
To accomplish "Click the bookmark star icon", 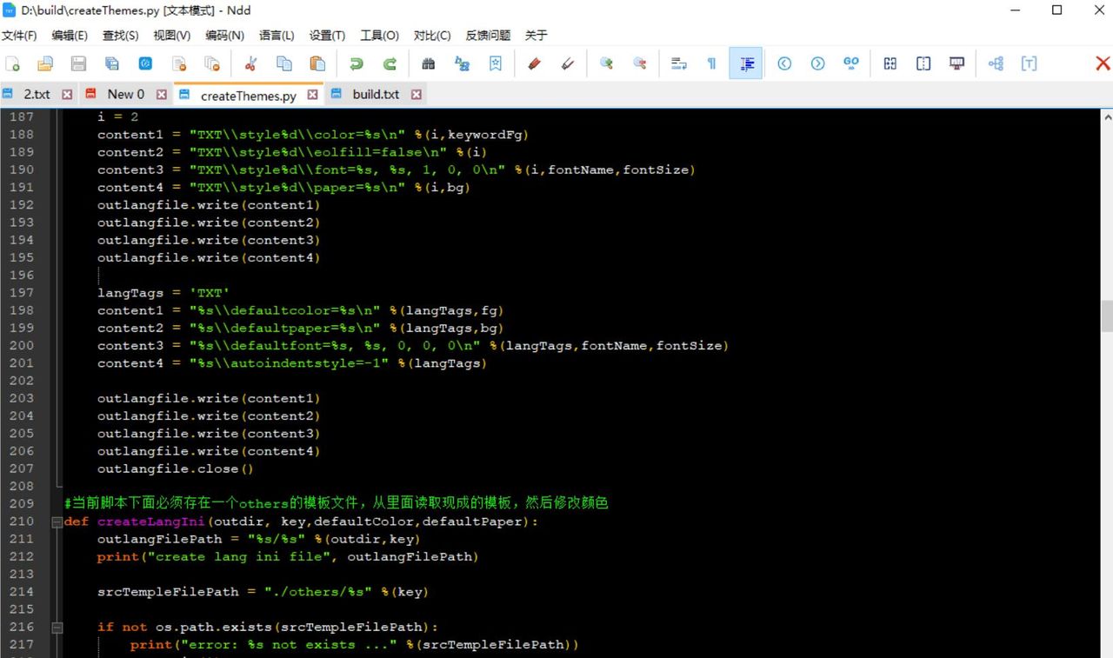I will pyautogui.click(x=496, y=63).
